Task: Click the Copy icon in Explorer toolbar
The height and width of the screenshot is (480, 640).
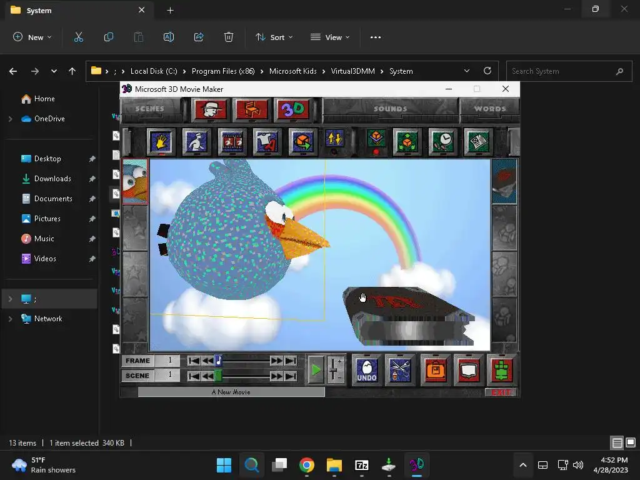Action: pyautogui.click(x=109, y=37)
